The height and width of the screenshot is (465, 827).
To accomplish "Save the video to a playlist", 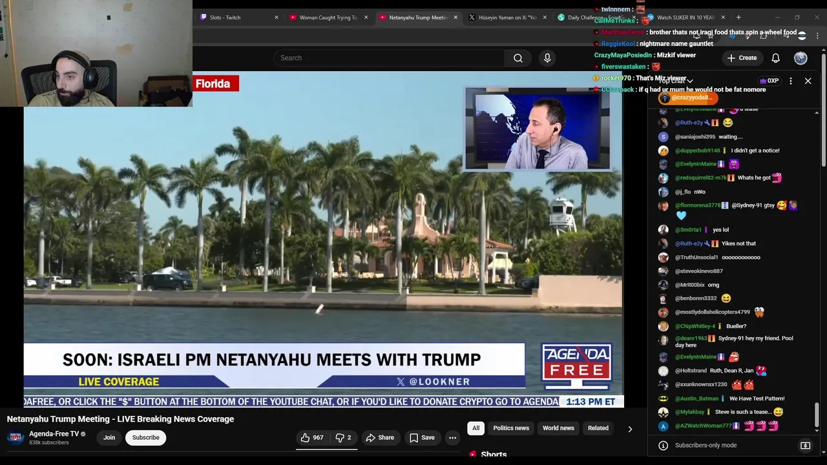I will tap(421, 438).
